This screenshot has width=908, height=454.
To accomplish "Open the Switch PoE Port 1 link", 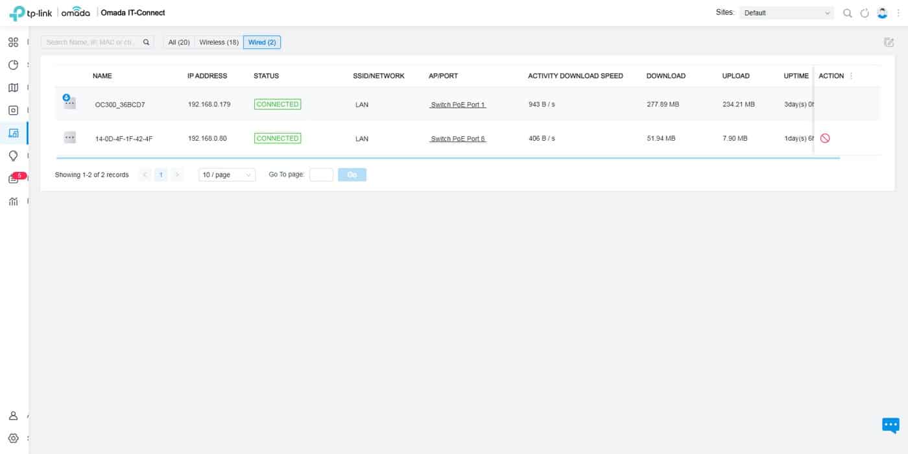I will point(458,104).
